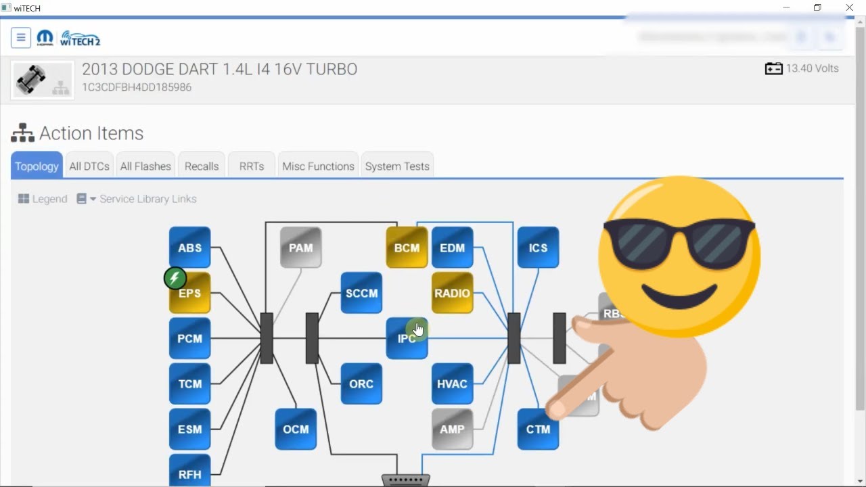Show the topology Legend

(x=43, y=199)
